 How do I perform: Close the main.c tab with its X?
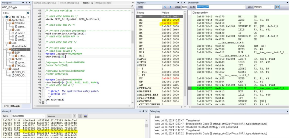[x=92, y=3]
